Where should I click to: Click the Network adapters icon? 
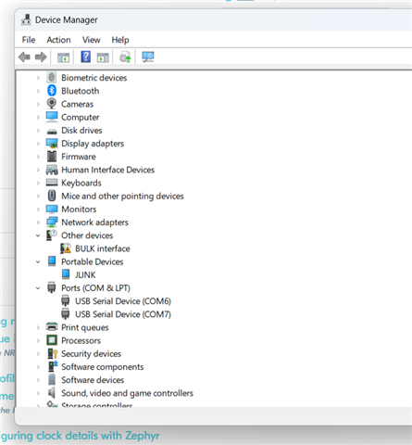[x=52, y=222]
